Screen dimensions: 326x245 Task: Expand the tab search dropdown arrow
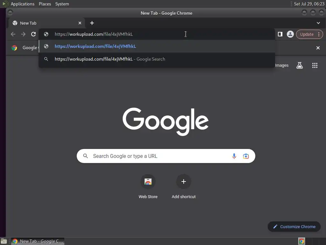(x=318, y=23)
